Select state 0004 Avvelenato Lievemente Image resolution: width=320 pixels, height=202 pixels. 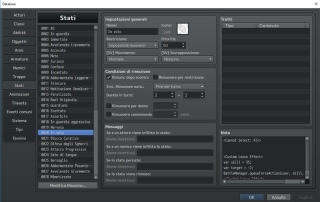(65, 44)
